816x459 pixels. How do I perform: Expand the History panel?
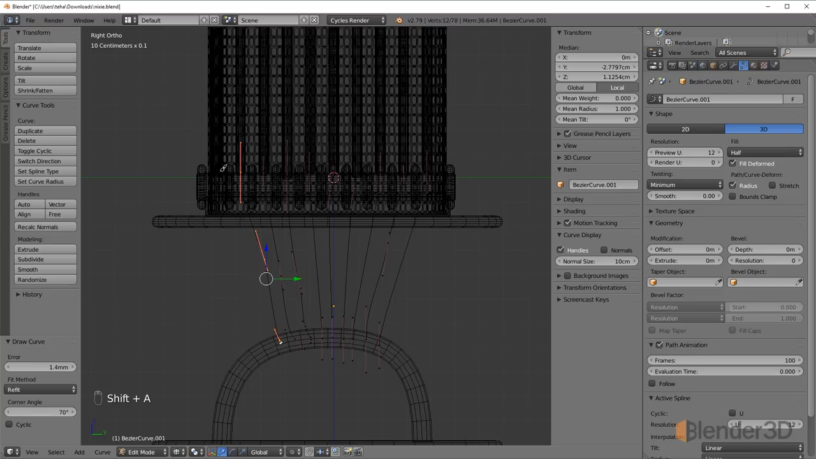[x=32, y=295]
